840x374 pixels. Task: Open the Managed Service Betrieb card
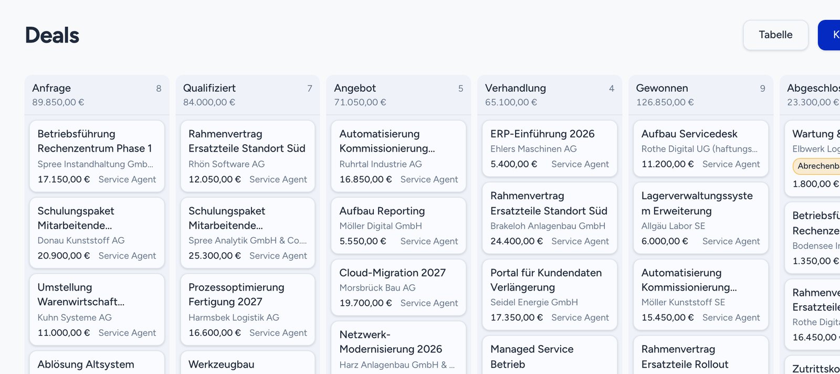pyautogui.click(x=550, y=355)
